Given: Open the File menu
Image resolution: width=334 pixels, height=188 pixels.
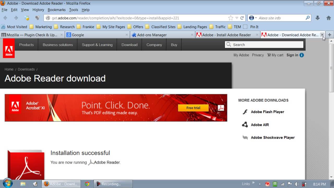Looking at the screenshot, I should pyautogui.click(x=4, y=10).
